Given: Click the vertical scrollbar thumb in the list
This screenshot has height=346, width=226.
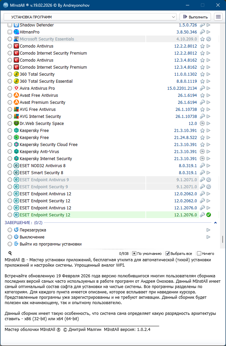Looking at the screenshot, I should point(222,239).
